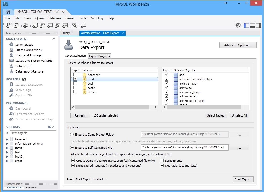Enable the Dump Events checkbox

pos(162,160)
